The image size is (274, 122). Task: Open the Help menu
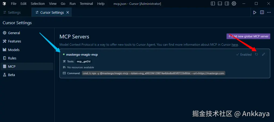pos(101,4)
